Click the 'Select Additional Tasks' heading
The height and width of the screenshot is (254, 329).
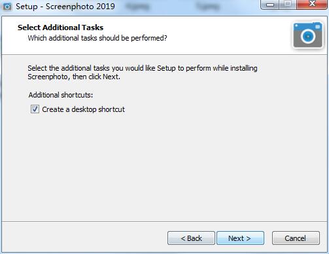[60, 27]
